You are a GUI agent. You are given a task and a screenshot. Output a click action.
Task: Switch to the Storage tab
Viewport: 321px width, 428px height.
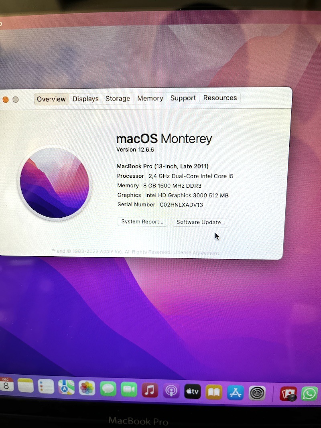coord(118,99)
